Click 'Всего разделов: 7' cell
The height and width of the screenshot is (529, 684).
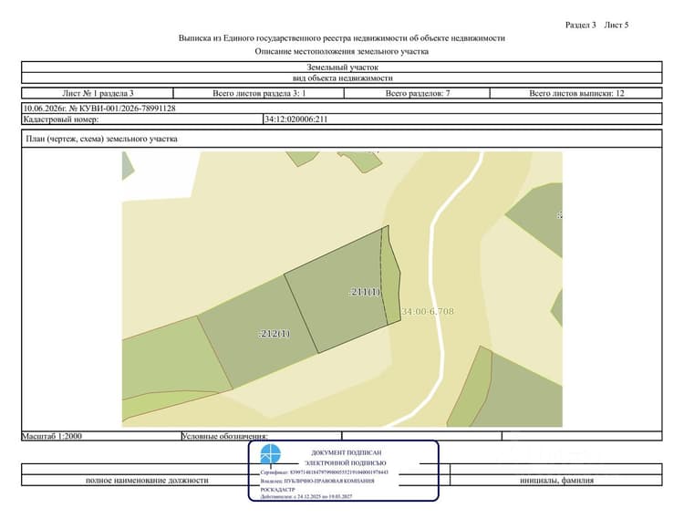point(417,93)
